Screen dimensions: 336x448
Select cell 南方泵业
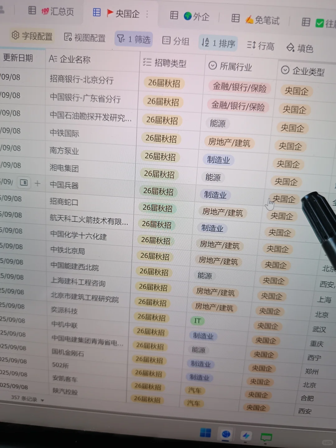coord(64,151)
